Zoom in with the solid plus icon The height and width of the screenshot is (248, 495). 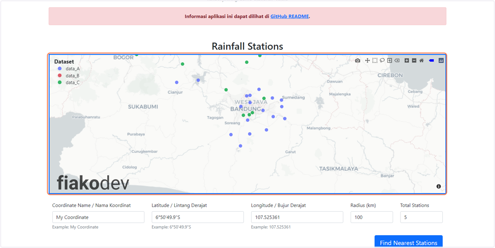[407, 61]
